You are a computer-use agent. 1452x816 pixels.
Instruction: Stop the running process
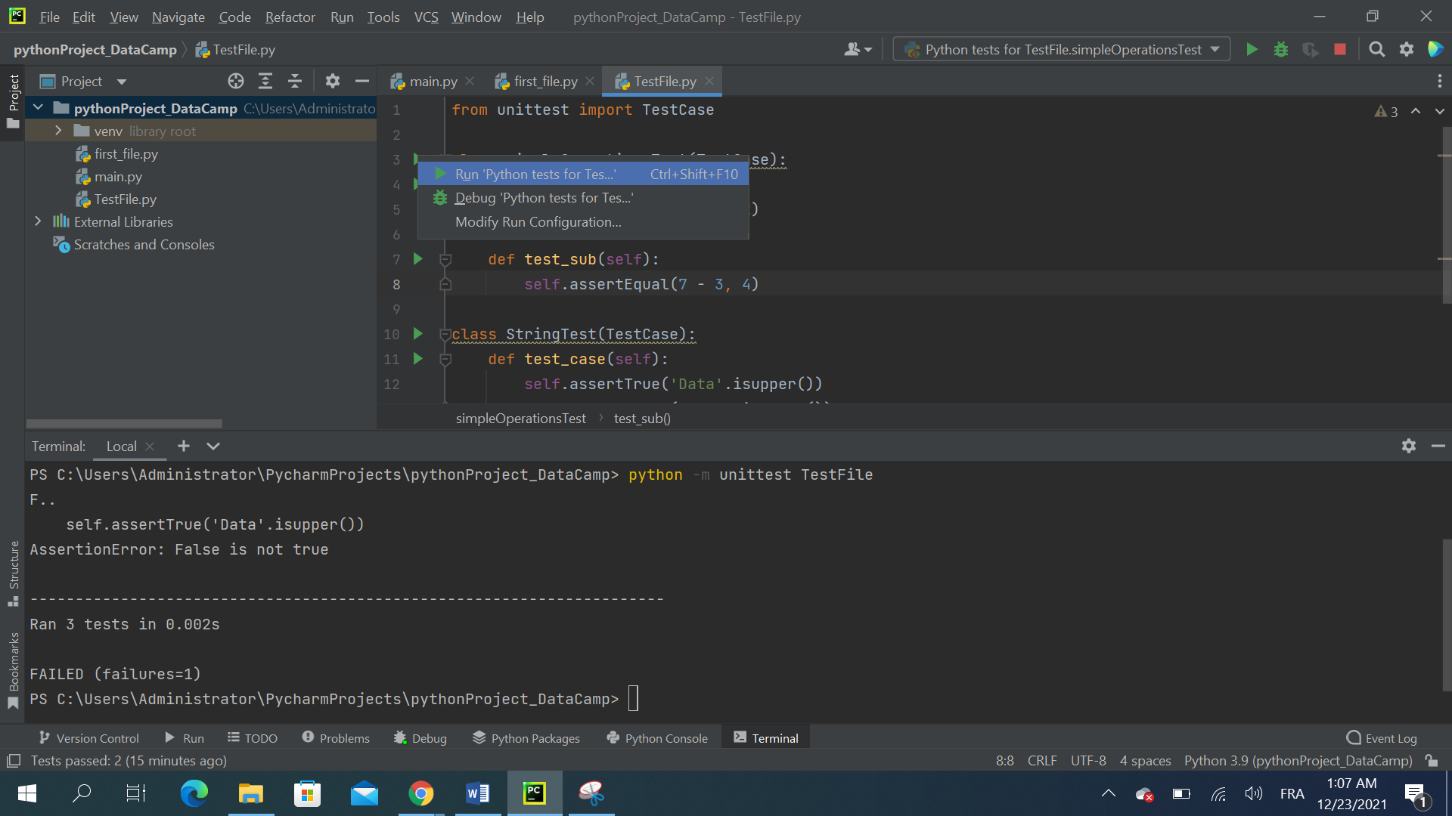pyautogui.click(x=1339, y=49)
